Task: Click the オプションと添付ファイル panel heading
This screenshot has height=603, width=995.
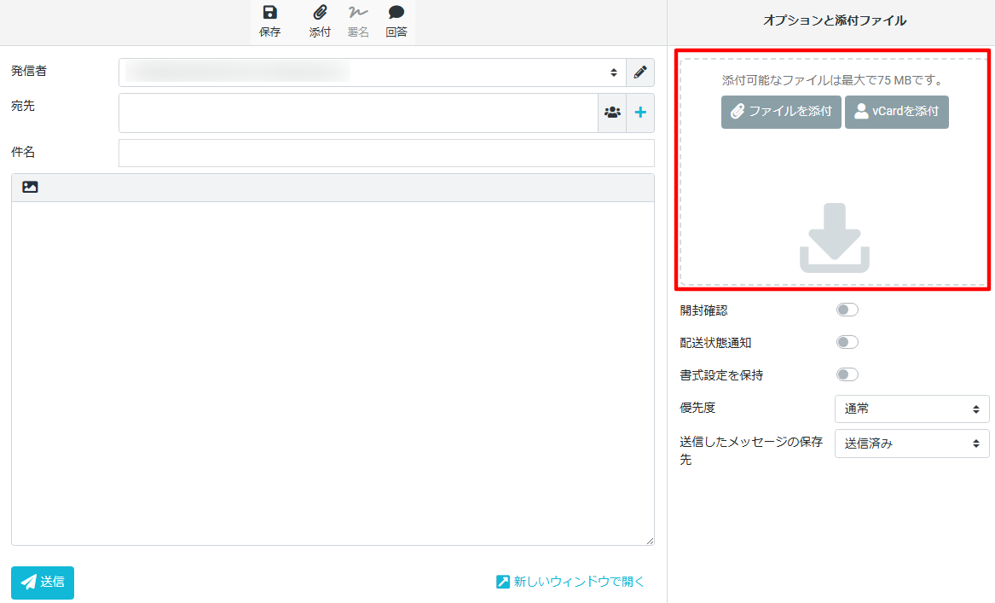Action: pyautogui.click(x=835, y=20)
